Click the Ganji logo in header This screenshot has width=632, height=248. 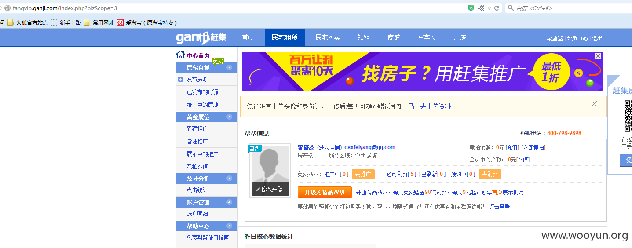201,38
